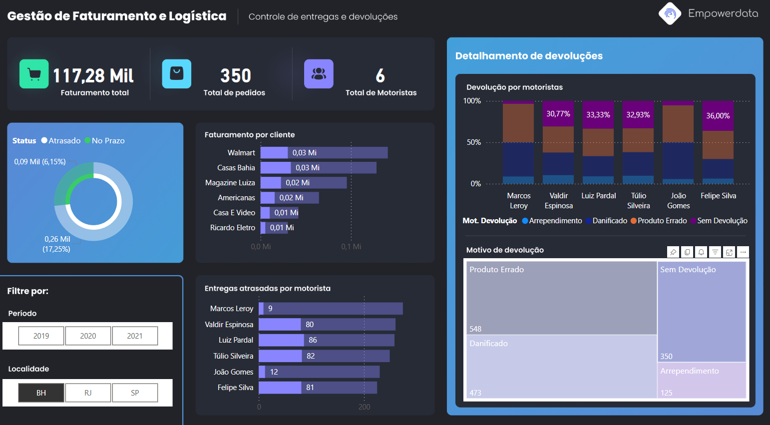Open treemap in focus mode
Screen dimensions: 770x425
pos(729,252)
